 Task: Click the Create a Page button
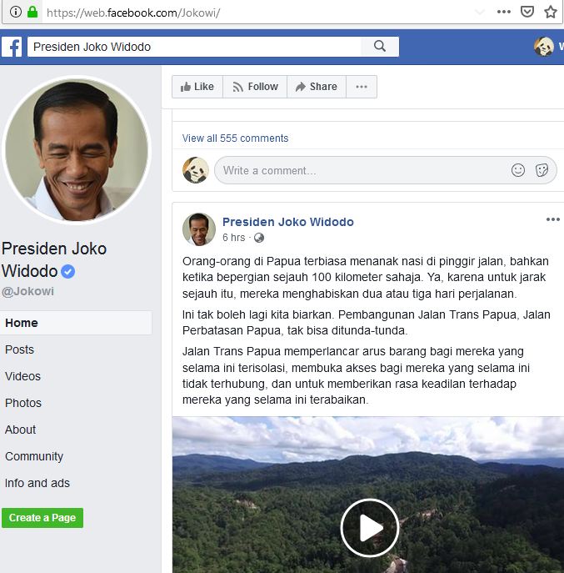click(x=42, y=518)
